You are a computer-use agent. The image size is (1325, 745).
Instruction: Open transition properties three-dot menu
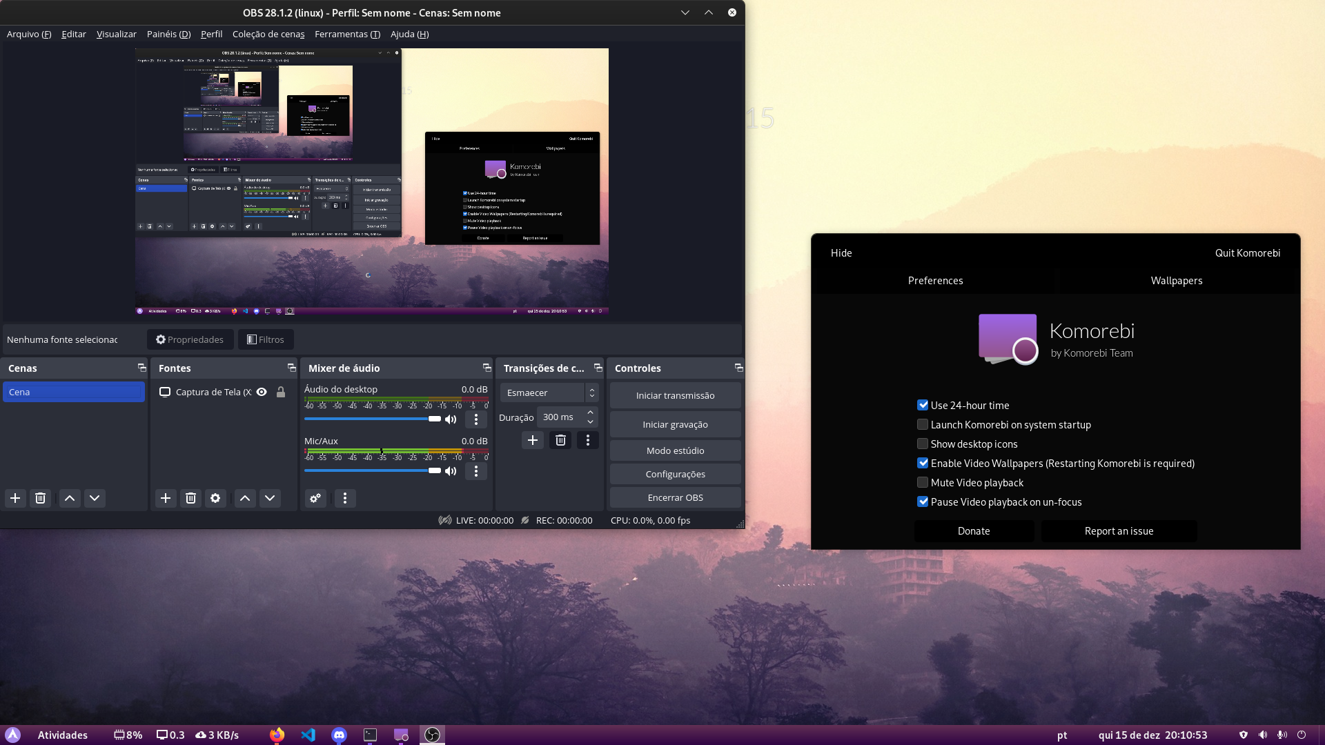[588, 440]
